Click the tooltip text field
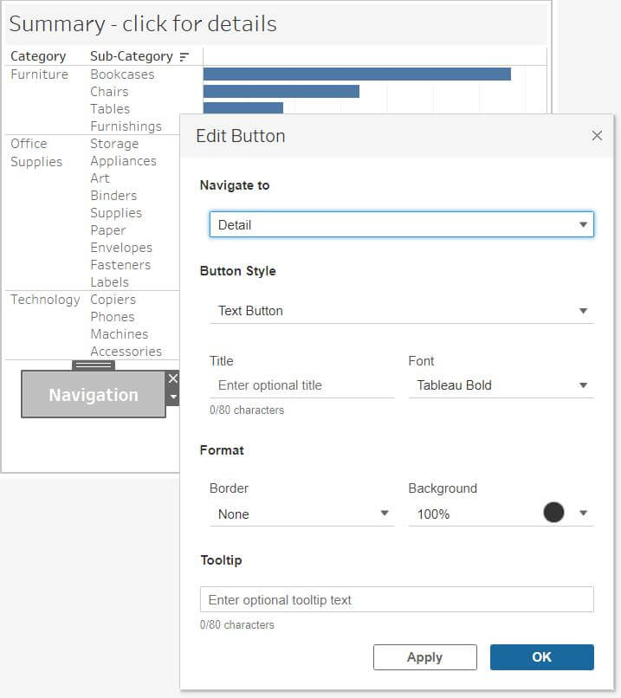 tap(396, 599)
